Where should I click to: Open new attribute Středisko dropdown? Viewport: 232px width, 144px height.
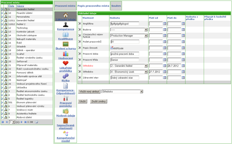pos(142,91)
